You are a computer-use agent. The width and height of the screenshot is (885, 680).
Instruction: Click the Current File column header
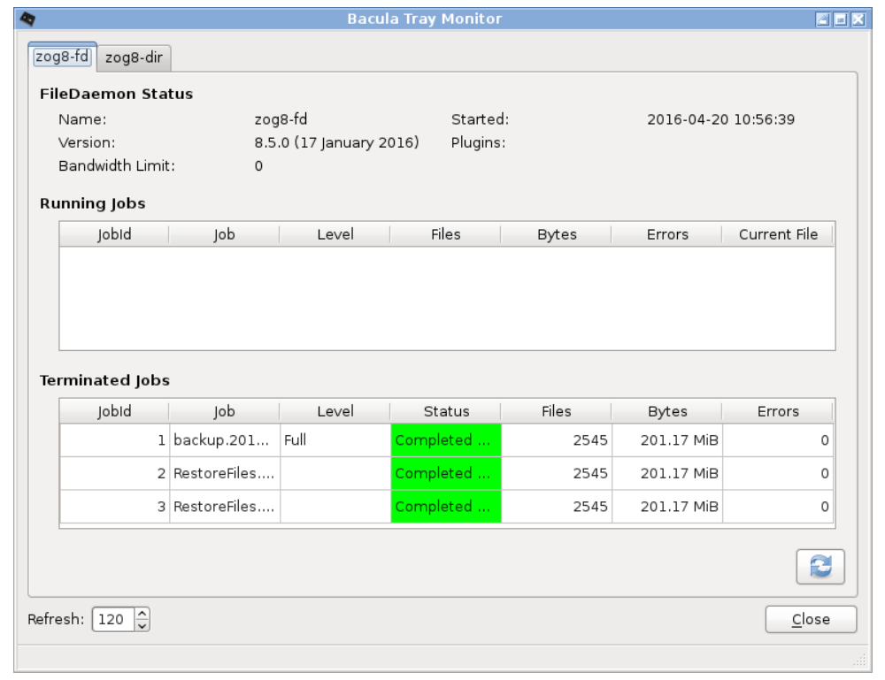(778, 234)
